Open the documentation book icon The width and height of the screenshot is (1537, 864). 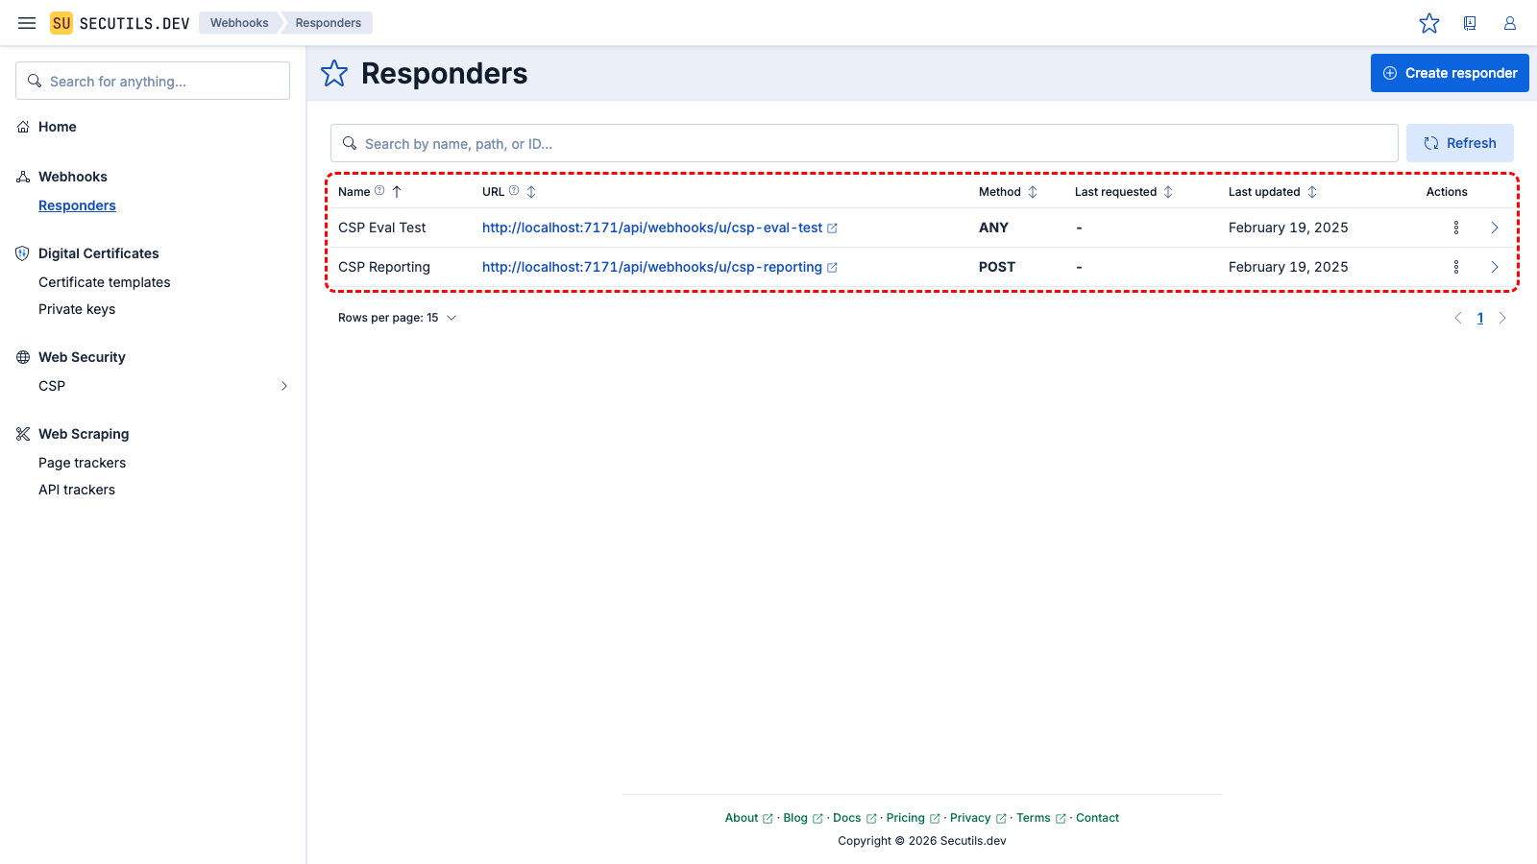point(1470,23)
